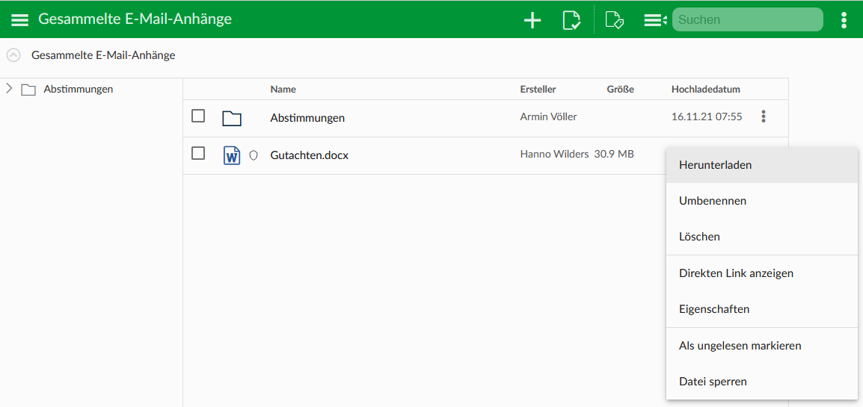The width and height of the screenshot is (863, 407).
Task: Click the plus add-new icon
Action: (532, 20)
